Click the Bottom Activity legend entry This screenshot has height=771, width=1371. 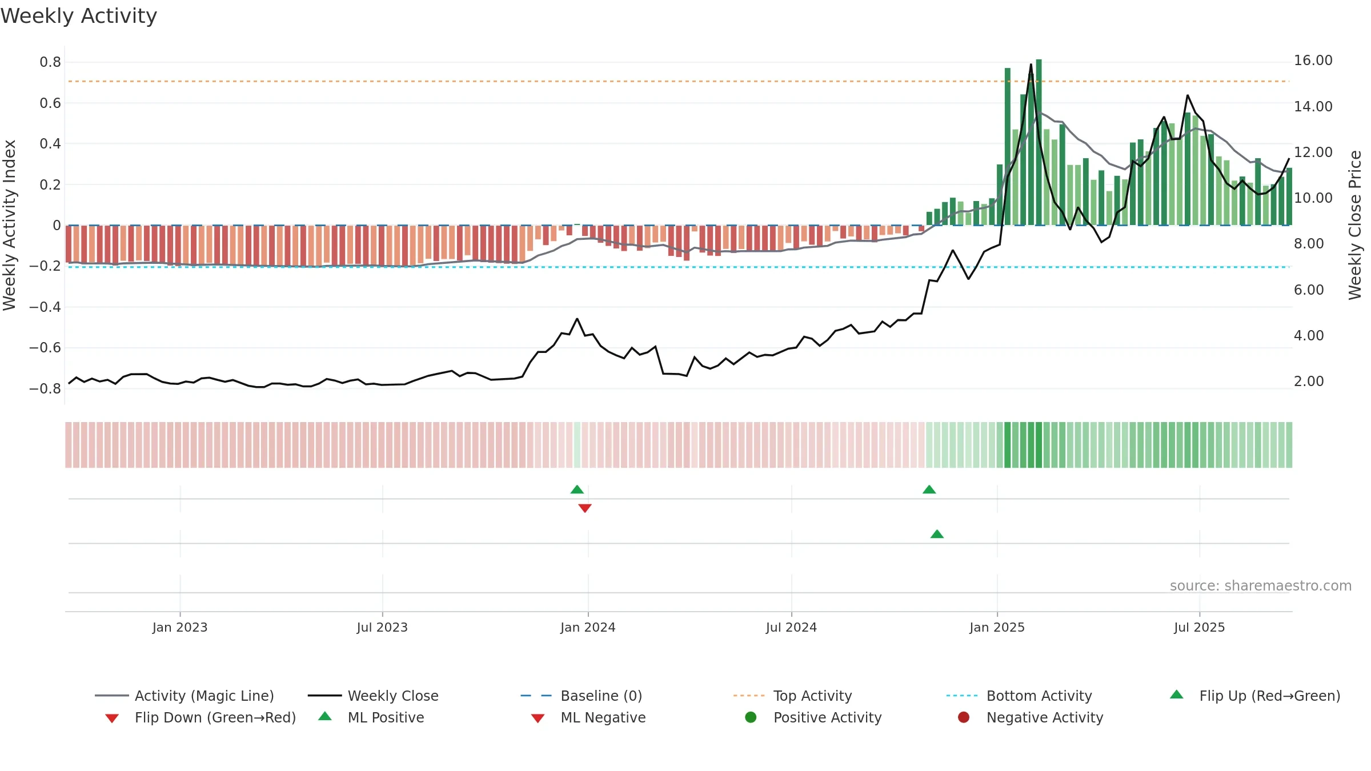click(x=1019, y=696)
